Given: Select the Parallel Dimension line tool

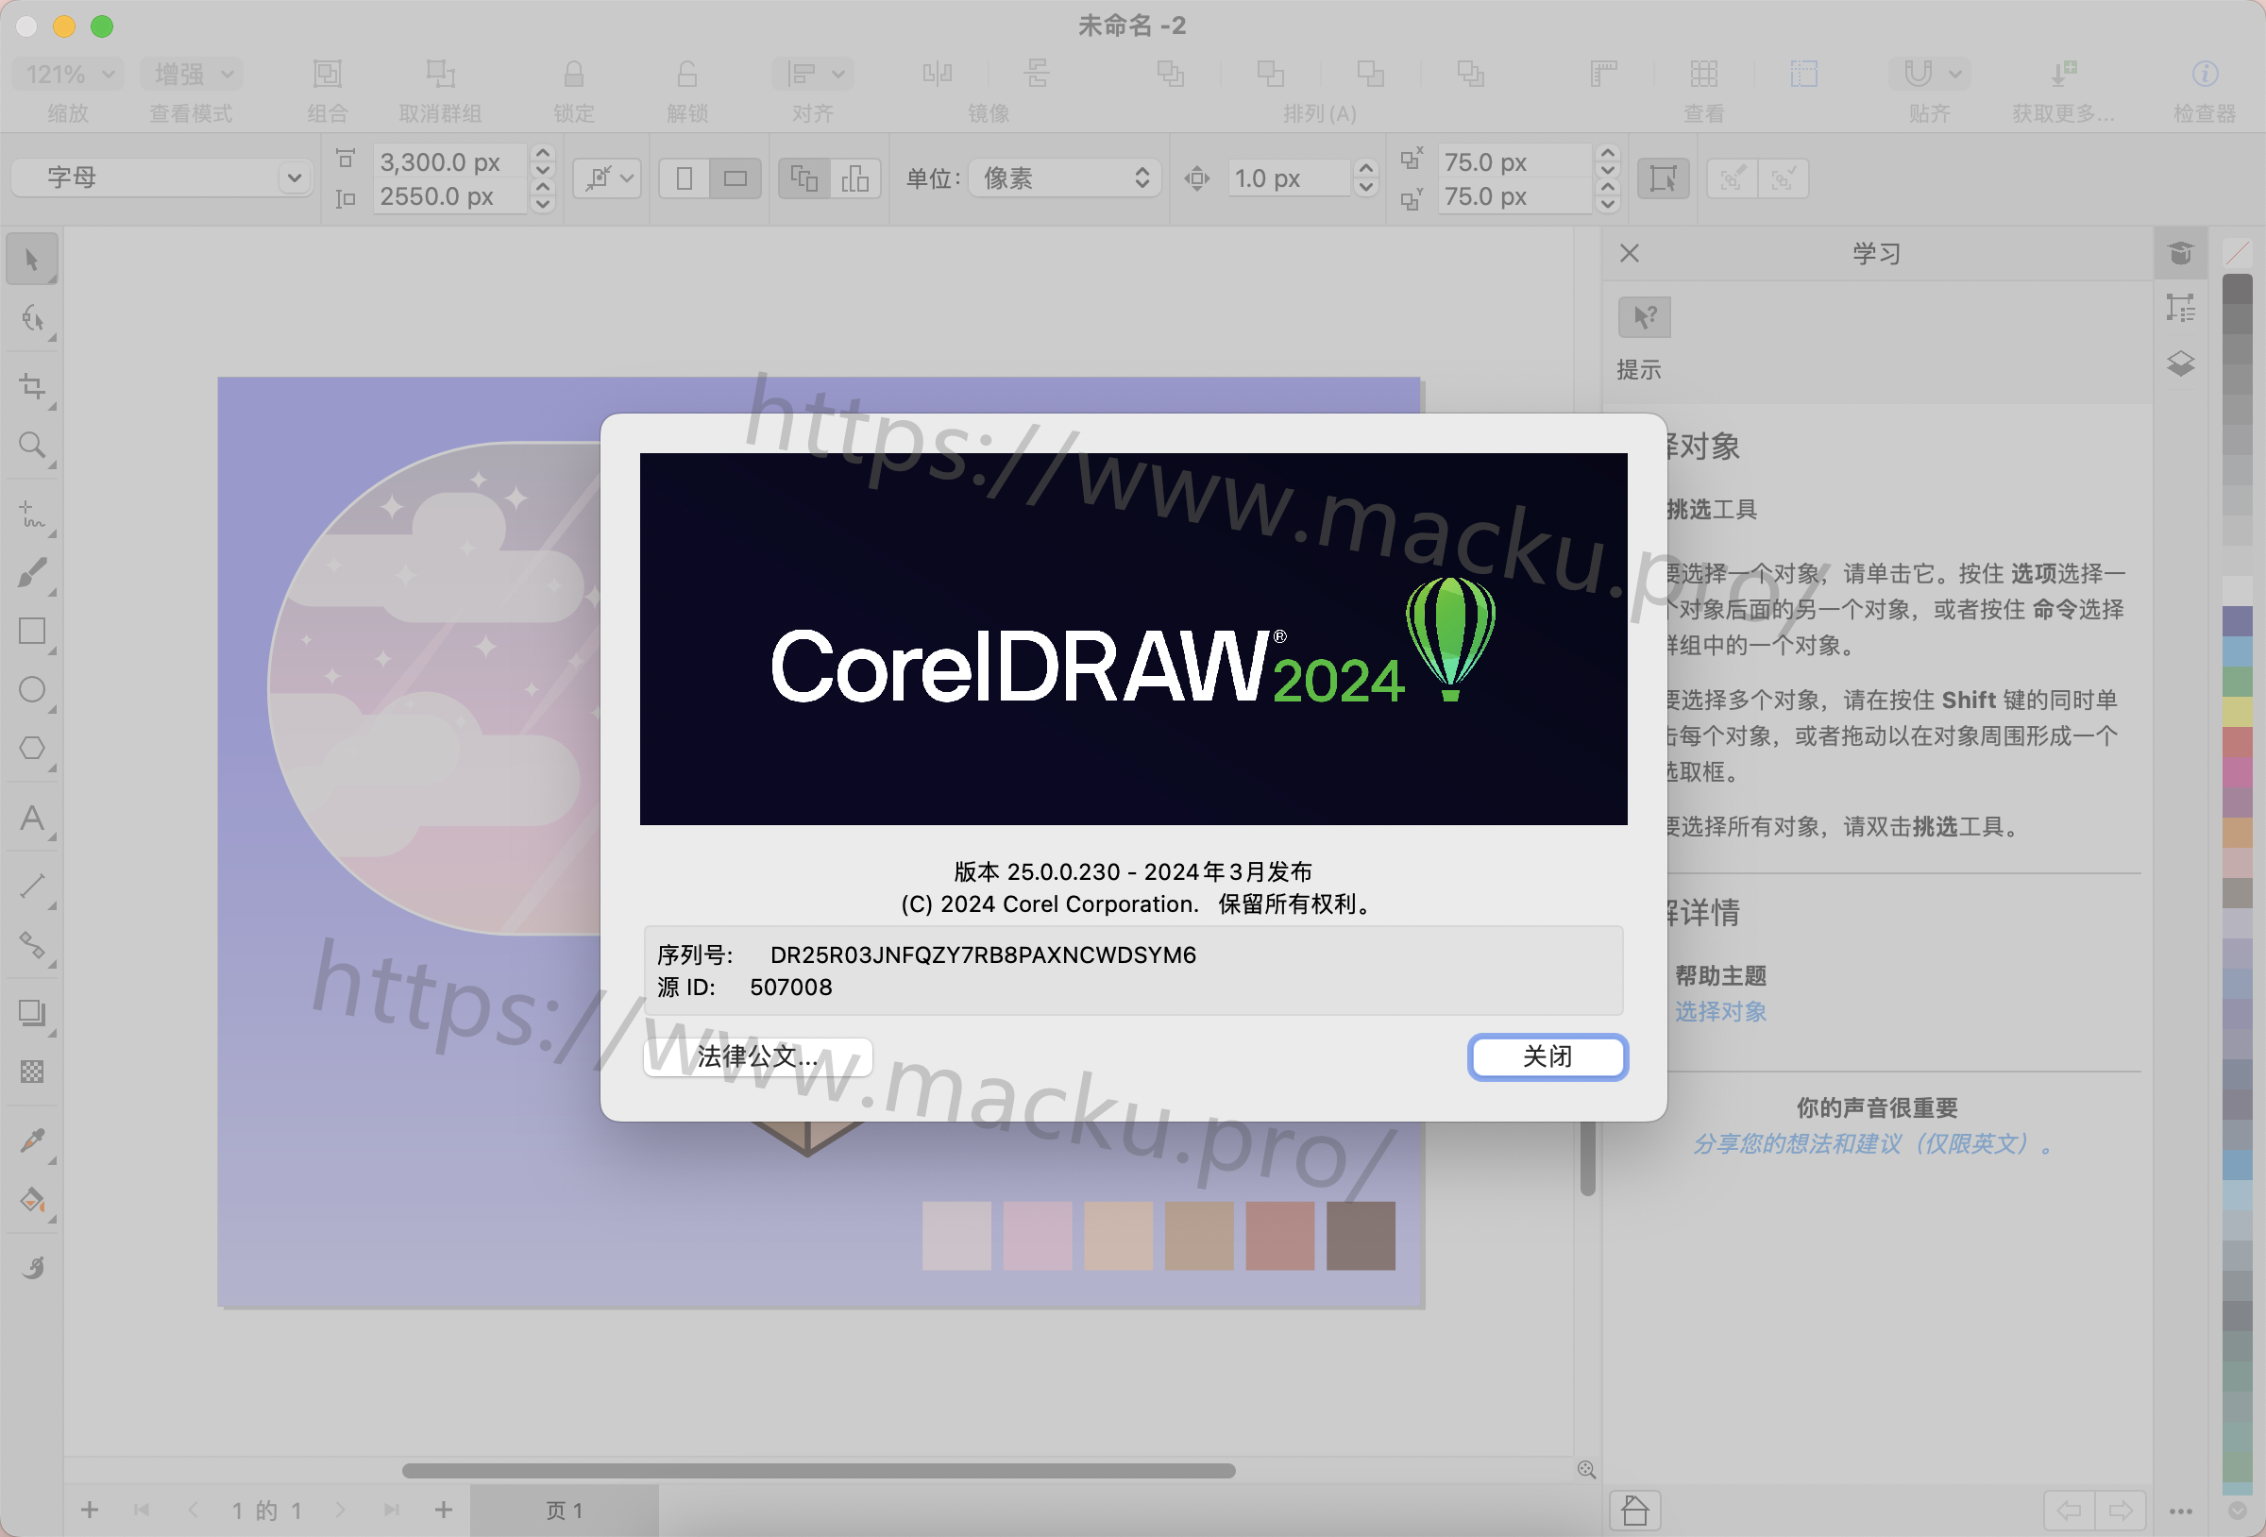Looking at the screenshot, I should (x=32, y=886).
